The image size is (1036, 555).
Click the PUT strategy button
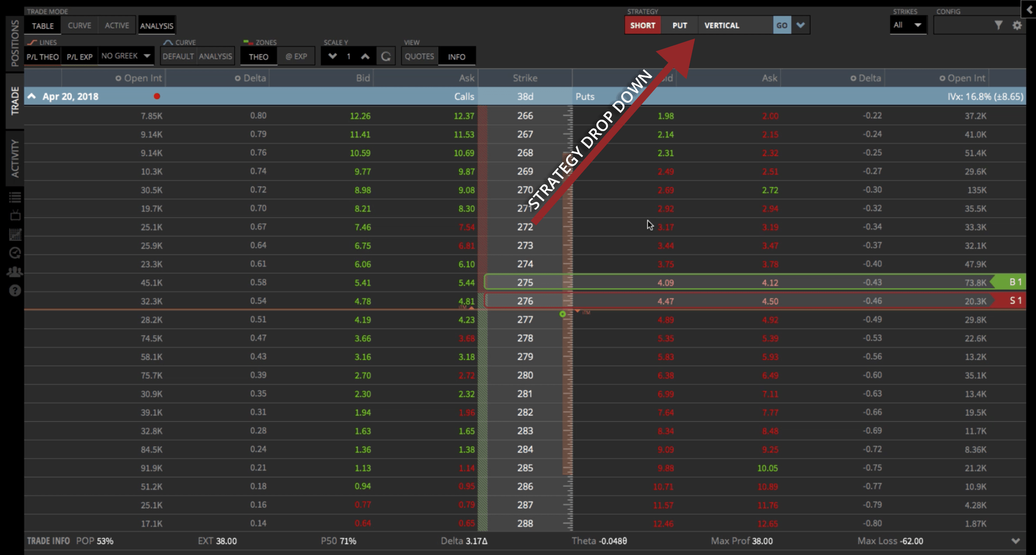click(680, 25)
